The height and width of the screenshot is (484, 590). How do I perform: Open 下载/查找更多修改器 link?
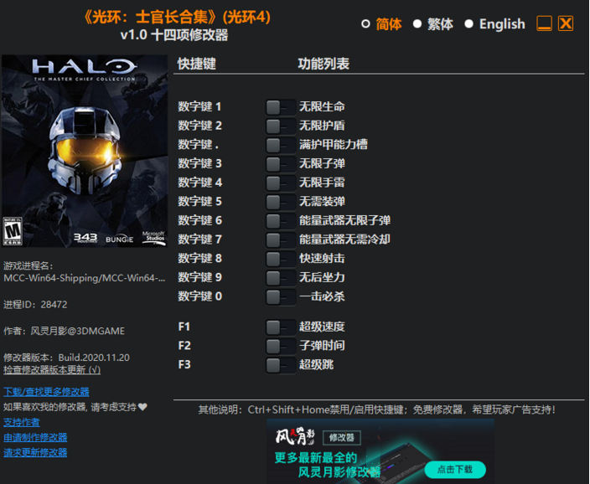coord(46,392)
